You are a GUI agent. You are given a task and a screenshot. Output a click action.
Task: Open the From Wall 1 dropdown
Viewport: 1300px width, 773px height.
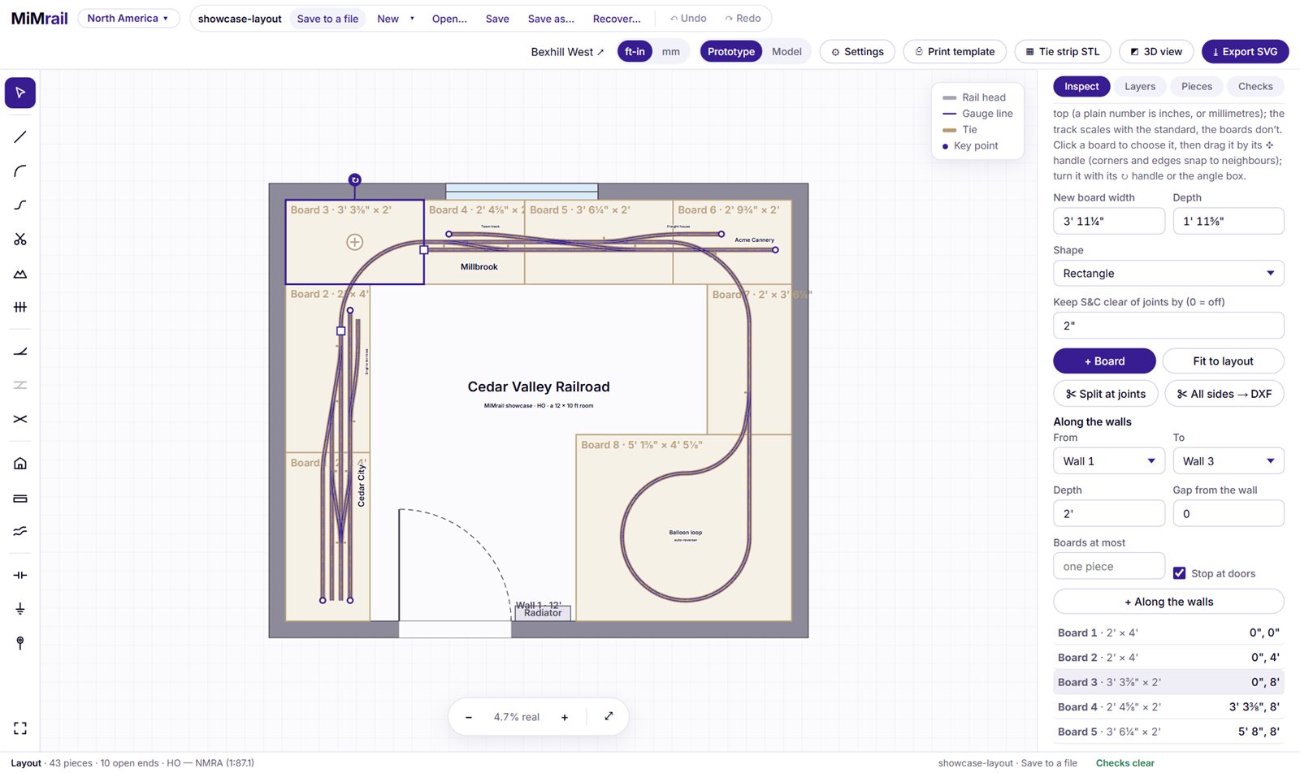1109,461
